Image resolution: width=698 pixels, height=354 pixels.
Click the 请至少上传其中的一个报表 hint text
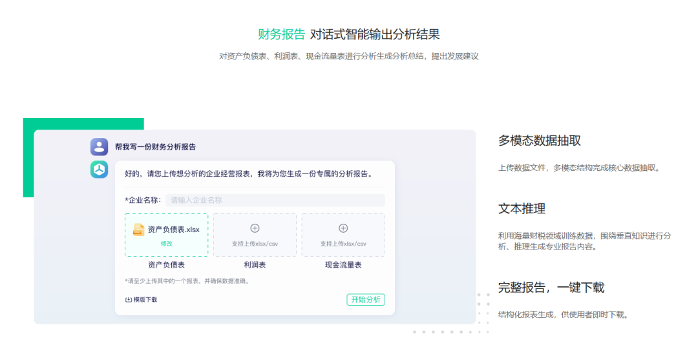187,281
